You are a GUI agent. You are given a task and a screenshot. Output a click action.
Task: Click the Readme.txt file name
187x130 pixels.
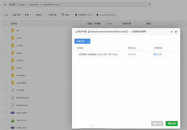pyautogui.click(x=22, y=105)
